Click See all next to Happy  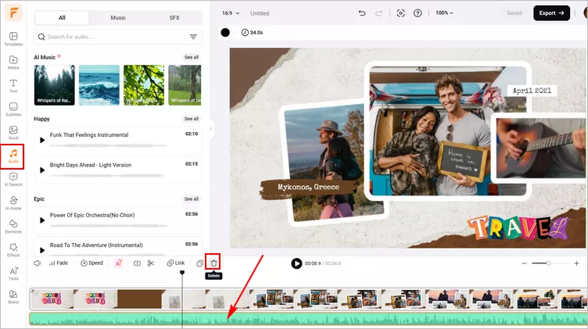tap(192, 119)
